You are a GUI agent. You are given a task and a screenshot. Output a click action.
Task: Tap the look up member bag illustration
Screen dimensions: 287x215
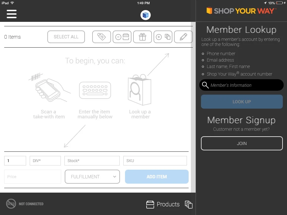140,90
